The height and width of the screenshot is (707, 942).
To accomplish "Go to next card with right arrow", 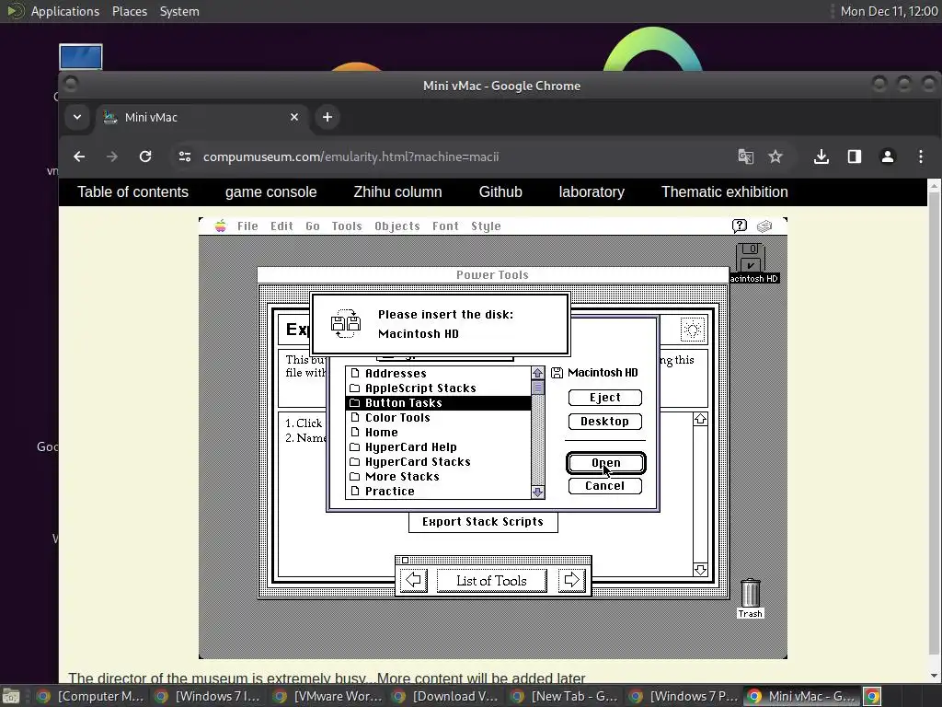I will point(571,580).
